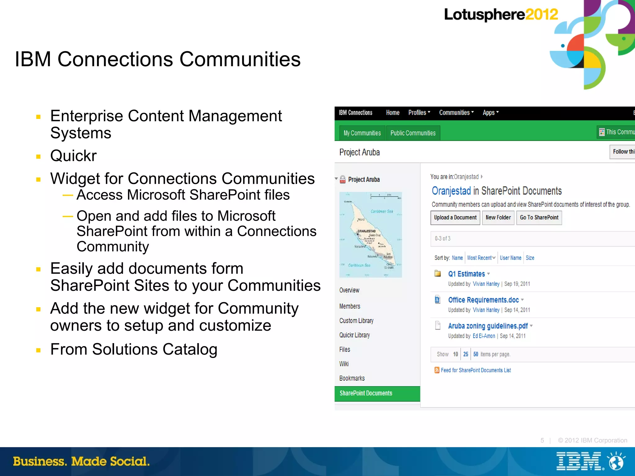Sort documents by Size
Viewport: 635px width, 476px height.
(530, 258)
